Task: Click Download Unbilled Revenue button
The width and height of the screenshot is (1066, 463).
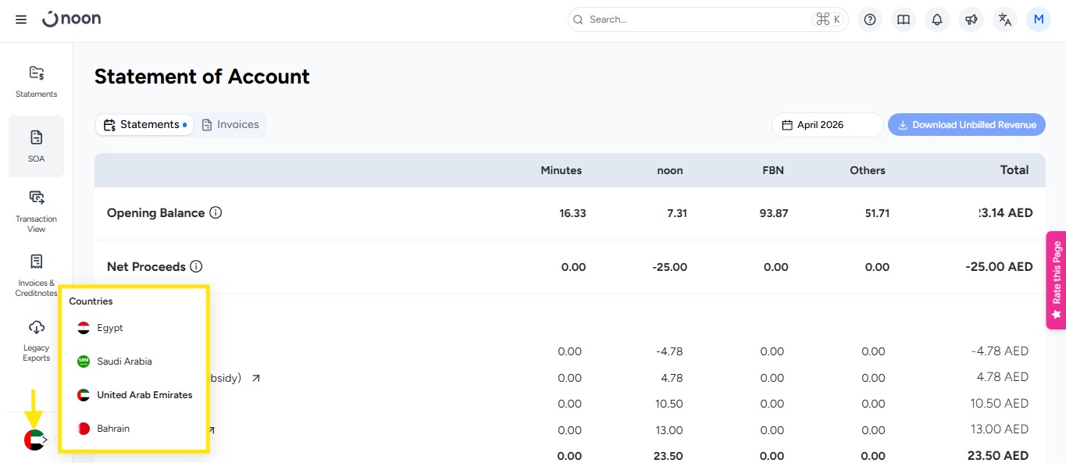Action: tap(966, 125)
